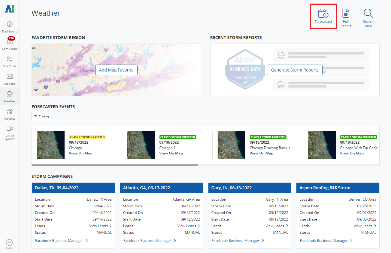Open Site Tools in sidebar
Image resolution: width=391 pixels, height=253 pixels.
click(10, 59)
